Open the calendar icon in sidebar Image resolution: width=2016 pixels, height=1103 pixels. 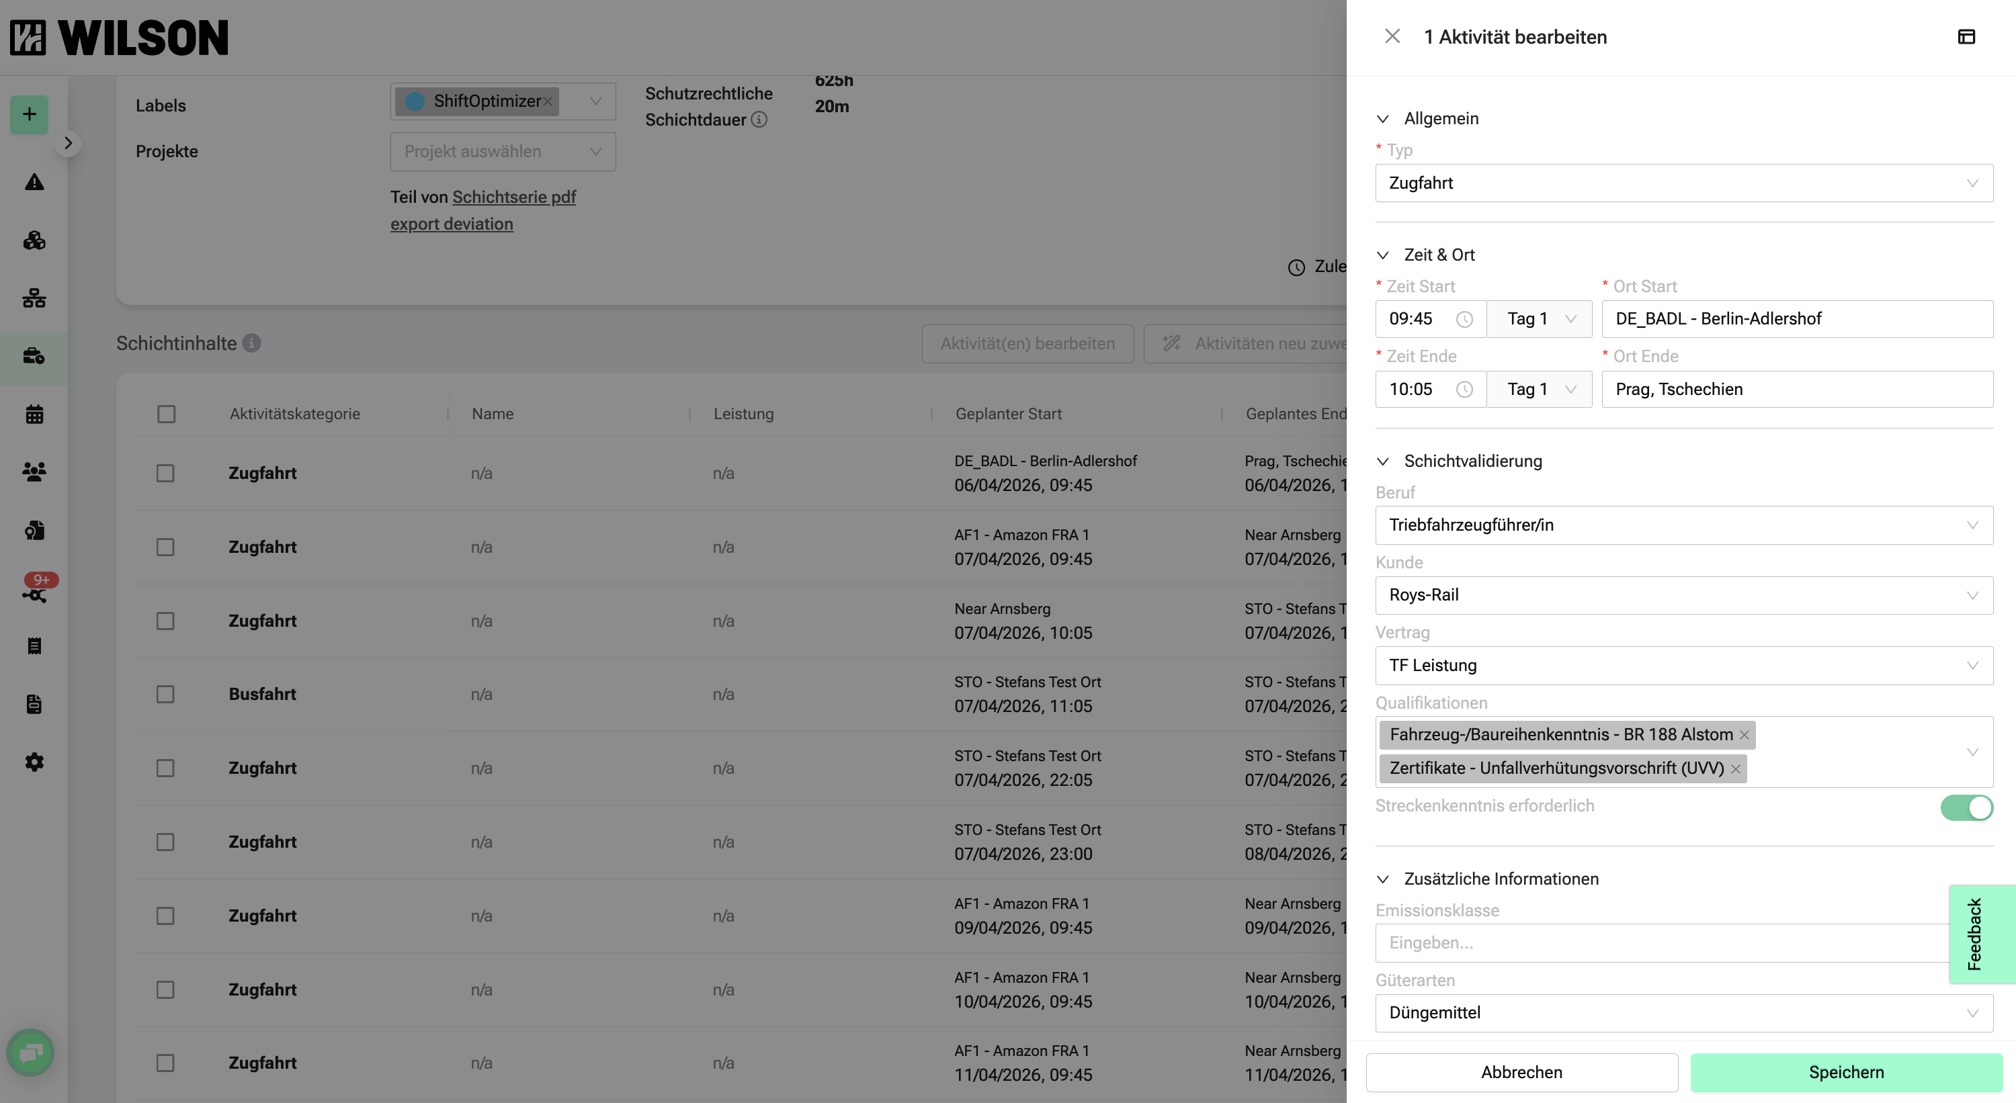pyautogui.click(x=34, y=414)
